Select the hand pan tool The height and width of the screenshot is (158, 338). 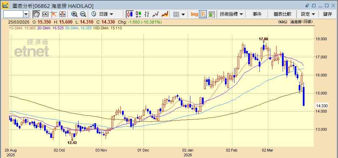click(36, 14)
